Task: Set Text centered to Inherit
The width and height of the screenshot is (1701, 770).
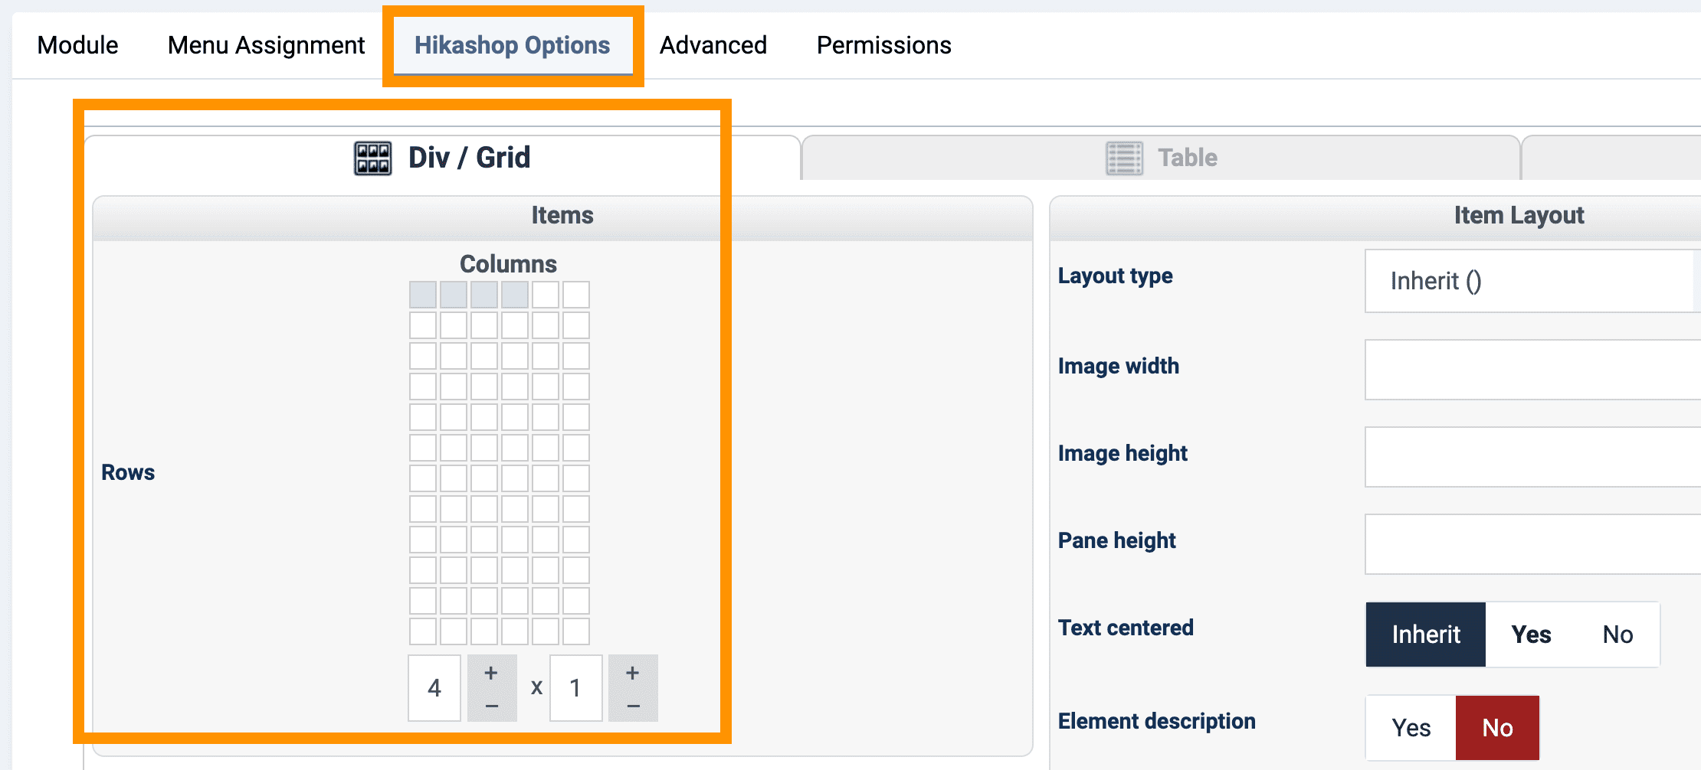Action: (1425, 635)
